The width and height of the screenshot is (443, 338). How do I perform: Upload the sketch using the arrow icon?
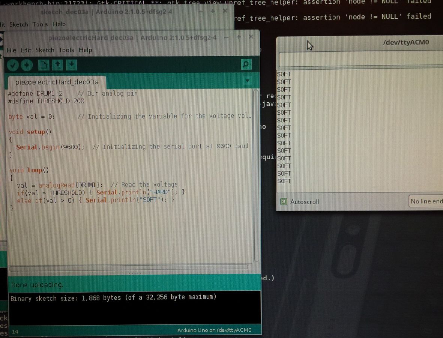(26, 65)
